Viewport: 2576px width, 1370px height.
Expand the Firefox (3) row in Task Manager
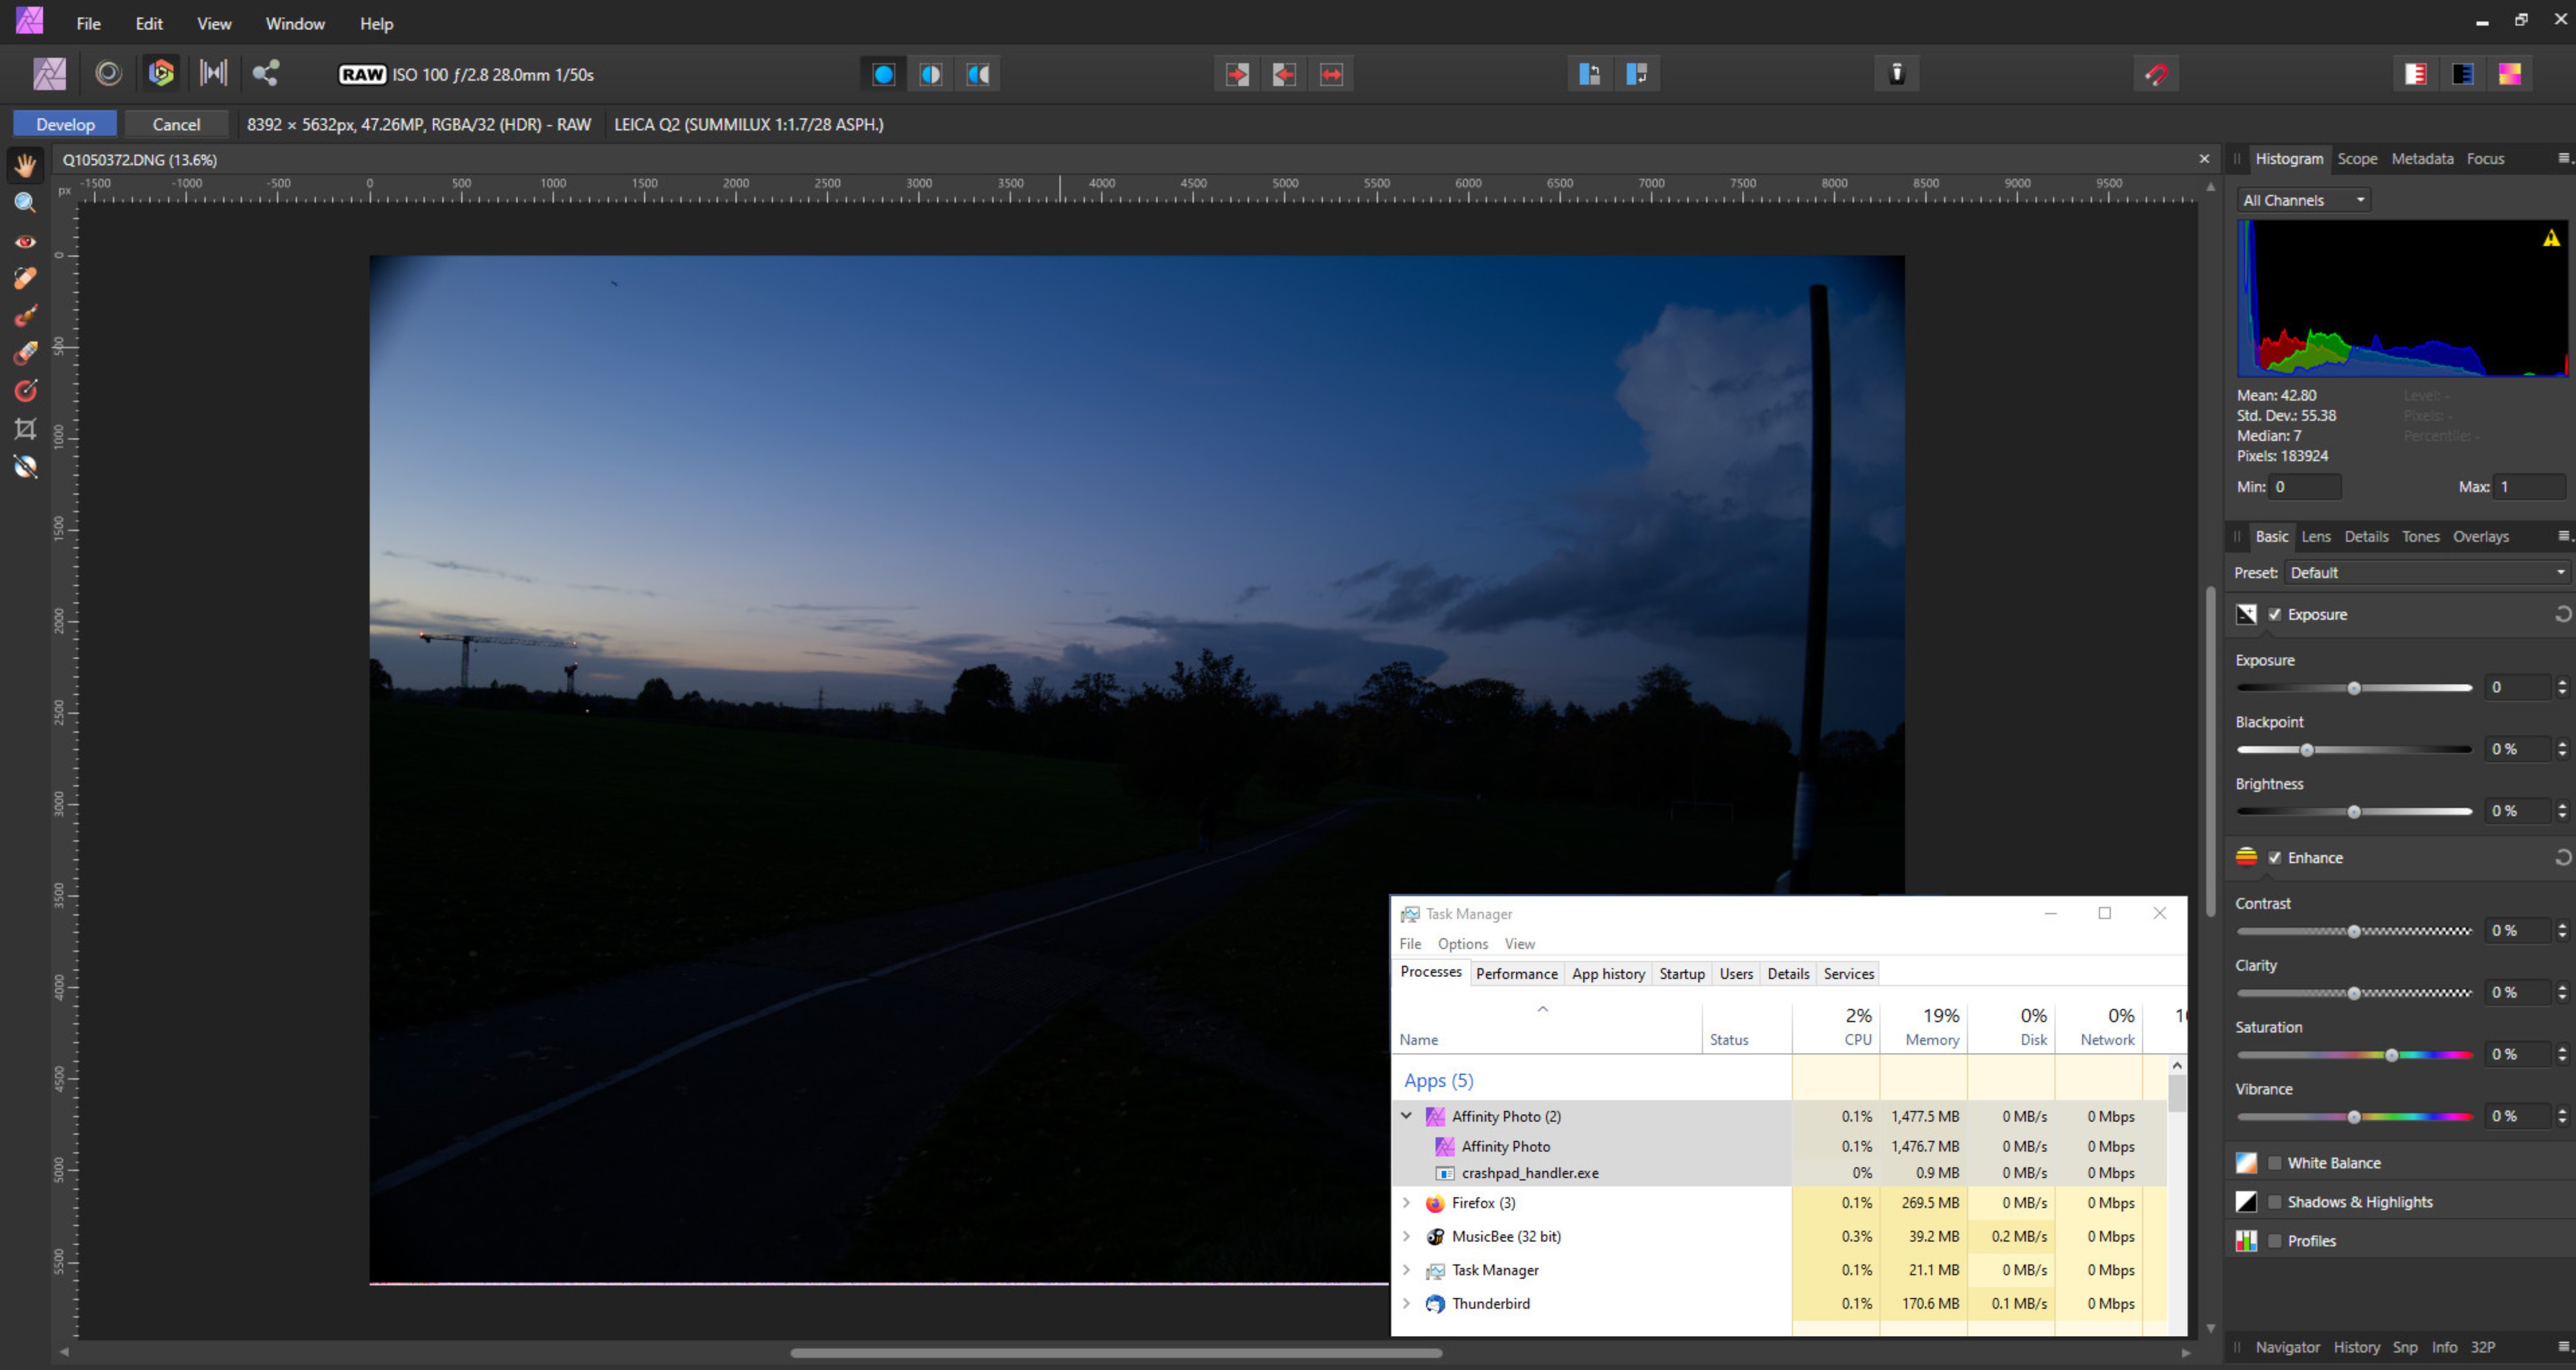[x=1406, y=1203]
